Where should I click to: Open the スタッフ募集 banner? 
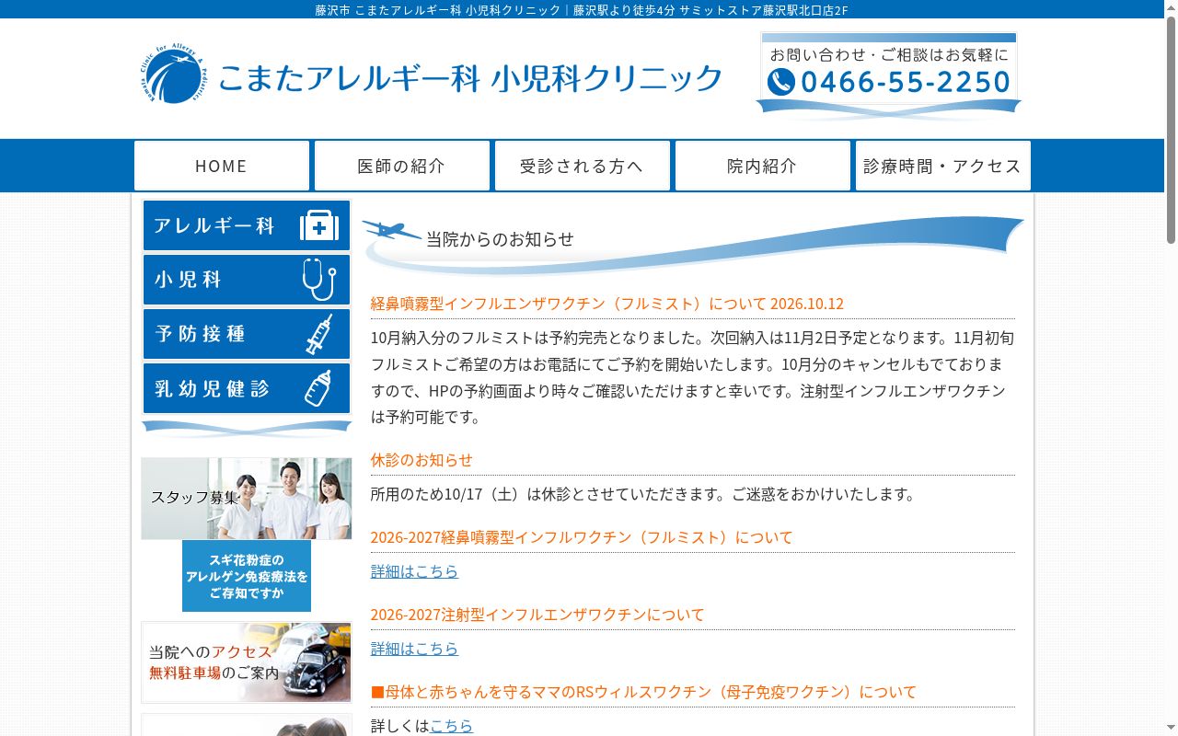[247, 499]
